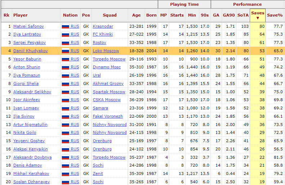Open Anton Shunin player link
Image resolution: width=285 pixels, height=185 pixels.
(x=27, y=67)
